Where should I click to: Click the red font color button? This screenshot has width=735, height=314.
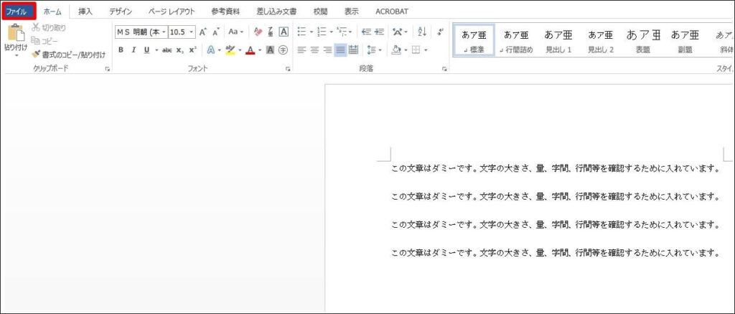coord(250,50)
